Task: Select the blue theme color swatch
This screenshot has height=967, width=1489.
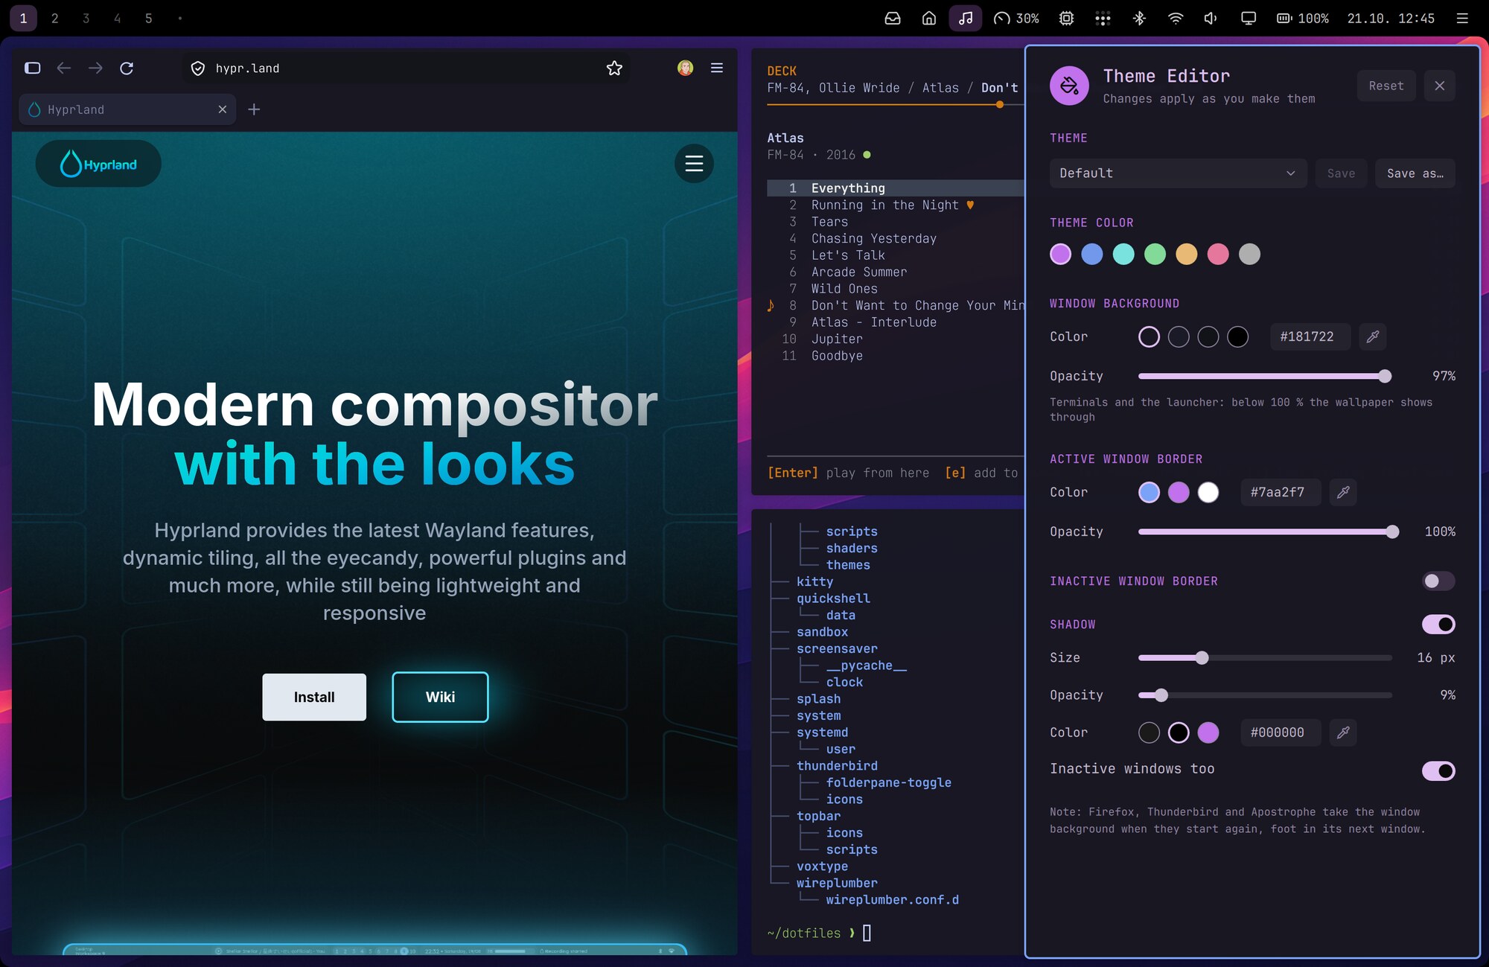Action: coord(1092,255)
